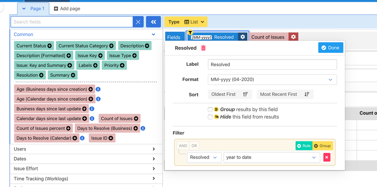Open settings gear for Resolved field

point(243,37)
